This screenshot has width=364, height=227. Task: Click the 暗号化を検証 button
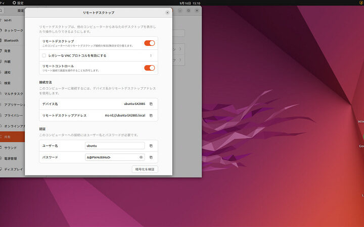click(145, 169)
